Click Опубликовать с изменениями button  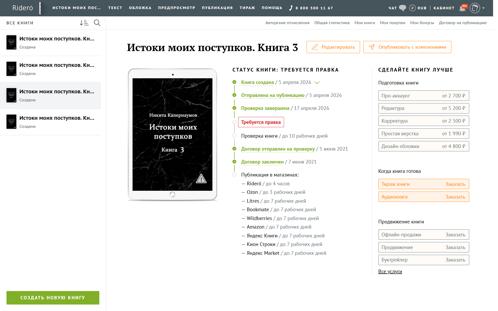tap(407, 47)
